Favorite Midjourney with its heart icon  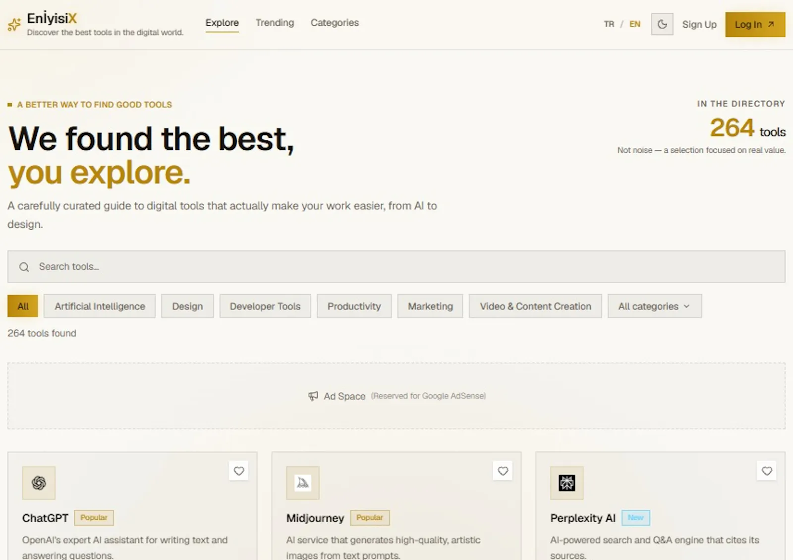pyautogui.click(x=503, y=471)
